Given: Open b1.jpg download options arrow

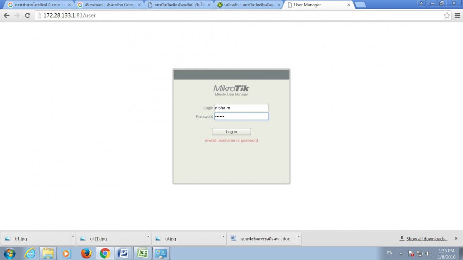Looking at the screenshot, I should click(x=73, y=237).
